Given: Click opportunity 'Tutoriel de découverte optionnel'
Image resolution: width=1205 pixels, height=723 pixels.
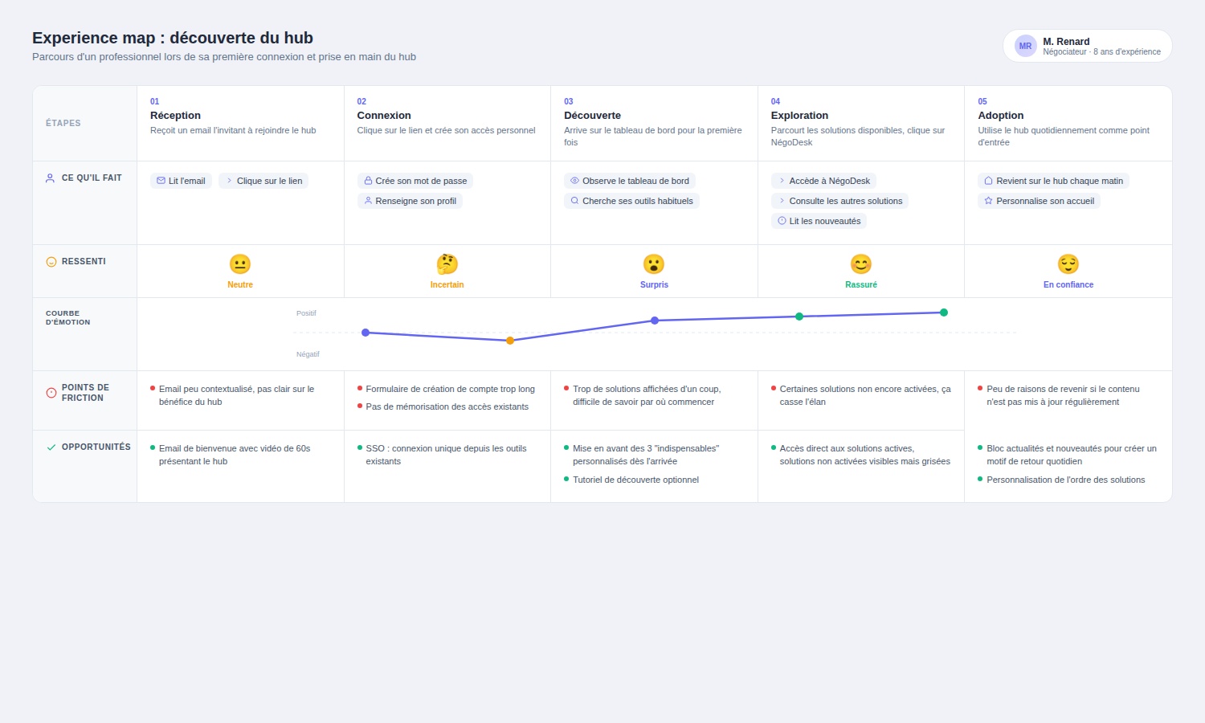Looking at the screenshot, I should (x=635, y=480).
